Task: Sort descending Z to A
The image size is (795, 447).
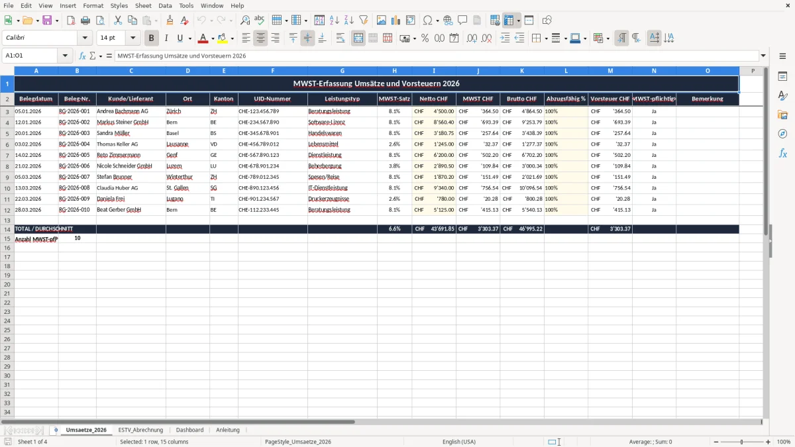Action: (348, 21)
